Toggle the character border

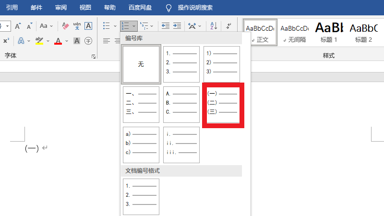[88, 26]
